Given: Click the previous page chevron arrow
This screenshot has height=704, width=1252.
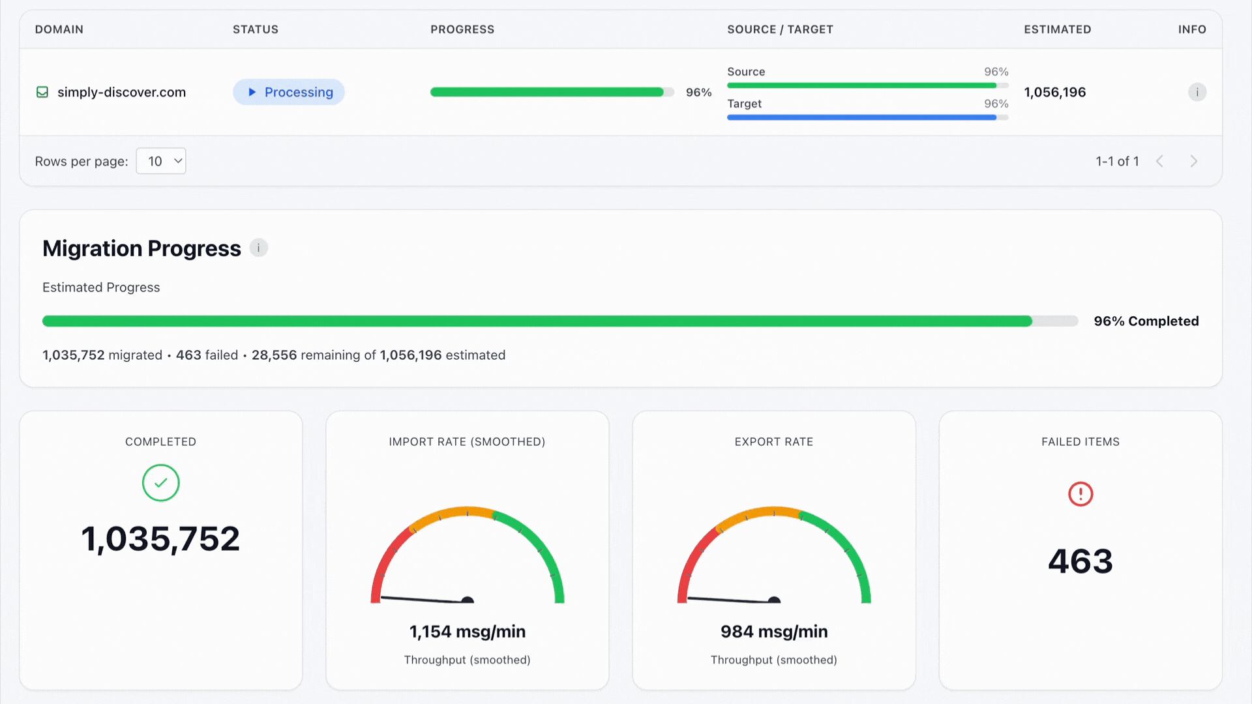Looking at the screenshot, I should (x=1160, y=161).
